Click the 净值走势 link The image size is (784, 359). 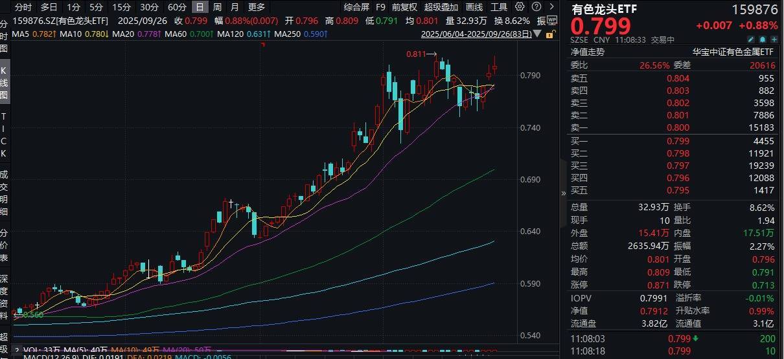587,52
